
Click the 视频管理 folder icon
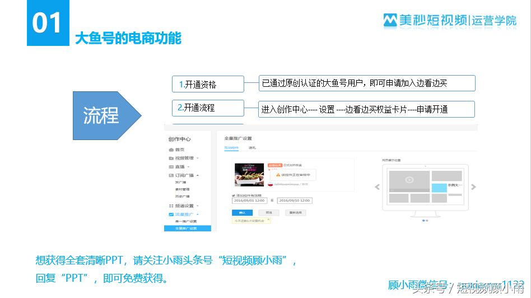pyautogui.click(x=171, y=158)
